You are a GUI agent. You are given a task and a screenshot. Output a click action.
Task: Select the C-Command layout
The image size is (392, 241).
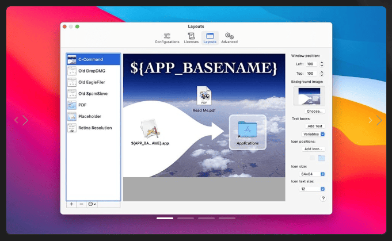(93, 59)
